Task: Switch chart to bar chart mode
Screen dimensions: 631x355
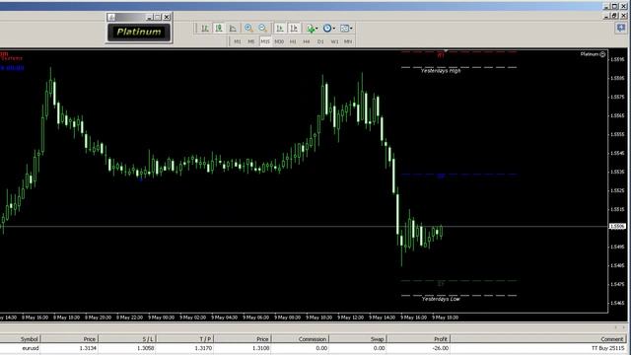Action: click(x=205, y=29)
